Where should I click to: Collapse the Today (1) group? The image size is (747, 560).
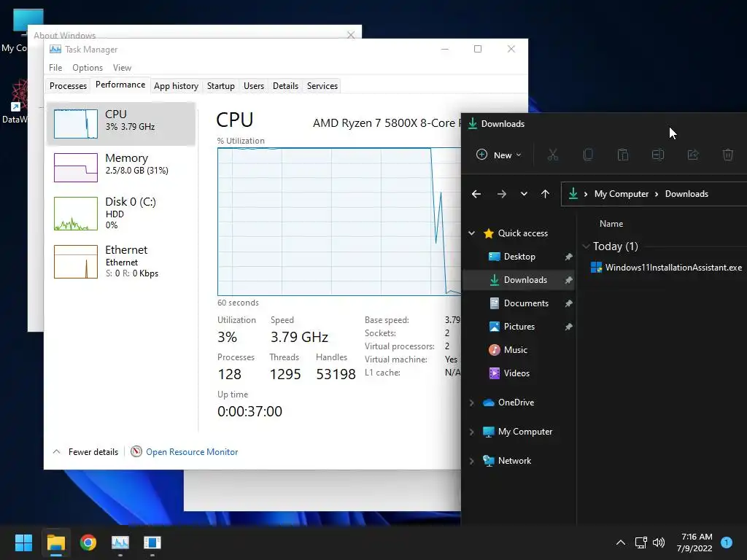pos(586,246)
